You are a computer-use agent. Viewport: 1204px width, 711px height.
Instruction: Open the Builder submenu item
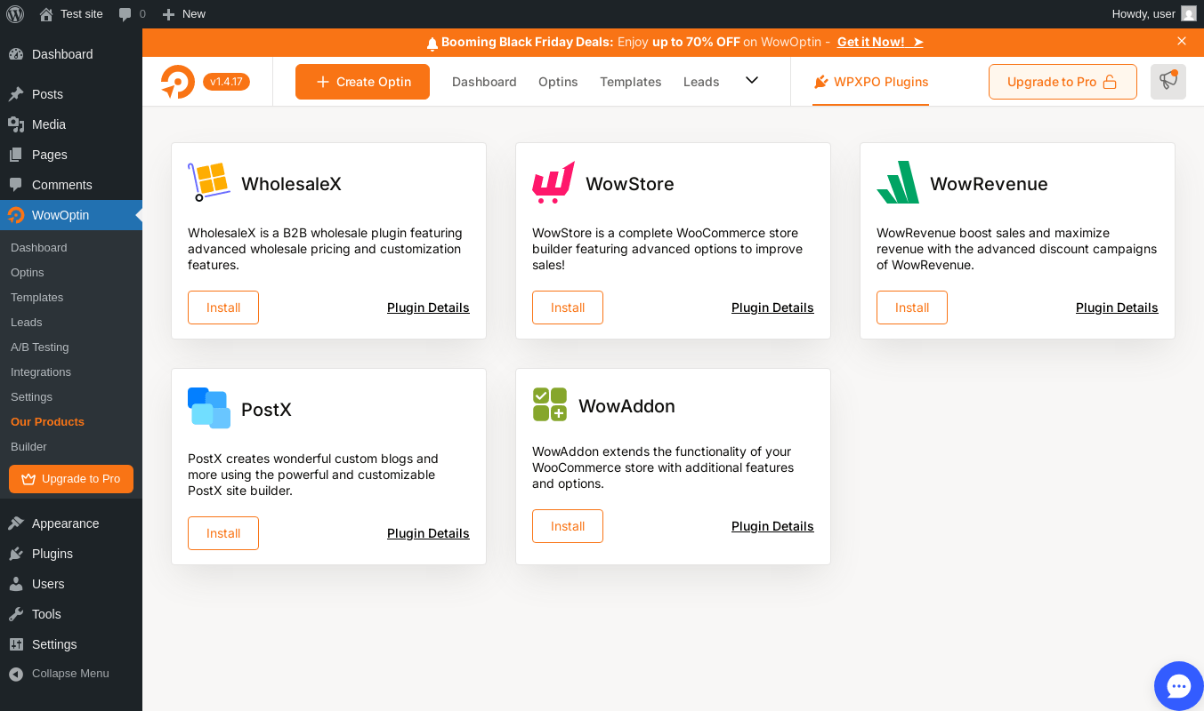pyautogui.click(x=71, y=446)
